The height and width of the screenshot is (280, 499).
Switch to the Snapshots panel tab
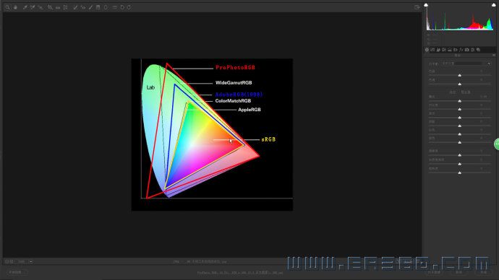[478, 50]
